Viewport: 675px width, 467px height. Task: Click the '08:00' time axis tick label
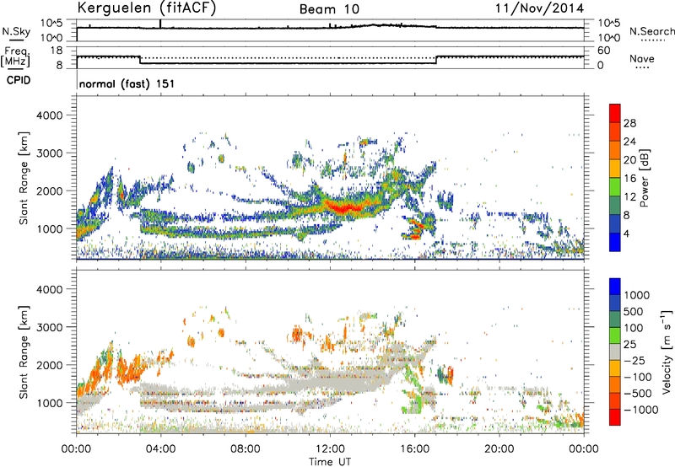tap(246, 449)
